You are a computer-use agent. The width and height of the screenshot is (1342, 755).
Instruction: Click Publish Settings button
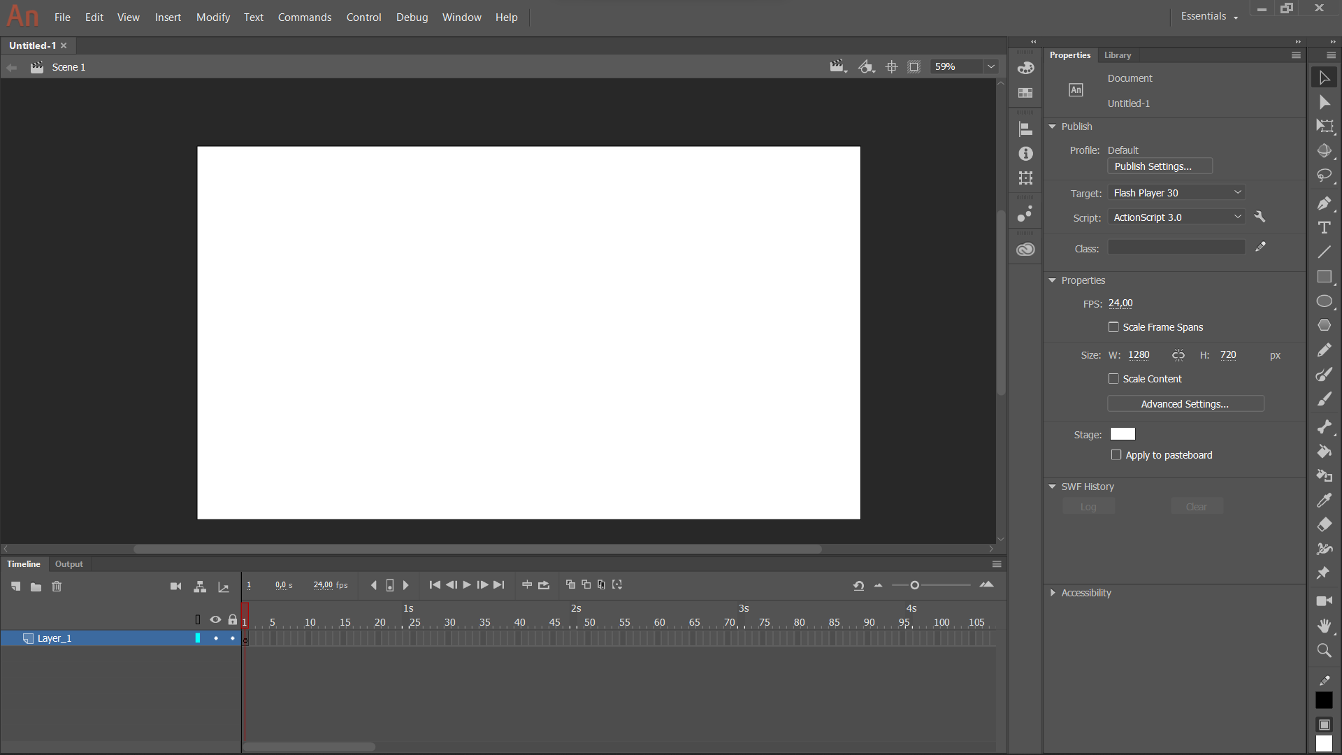point(1160,166)
